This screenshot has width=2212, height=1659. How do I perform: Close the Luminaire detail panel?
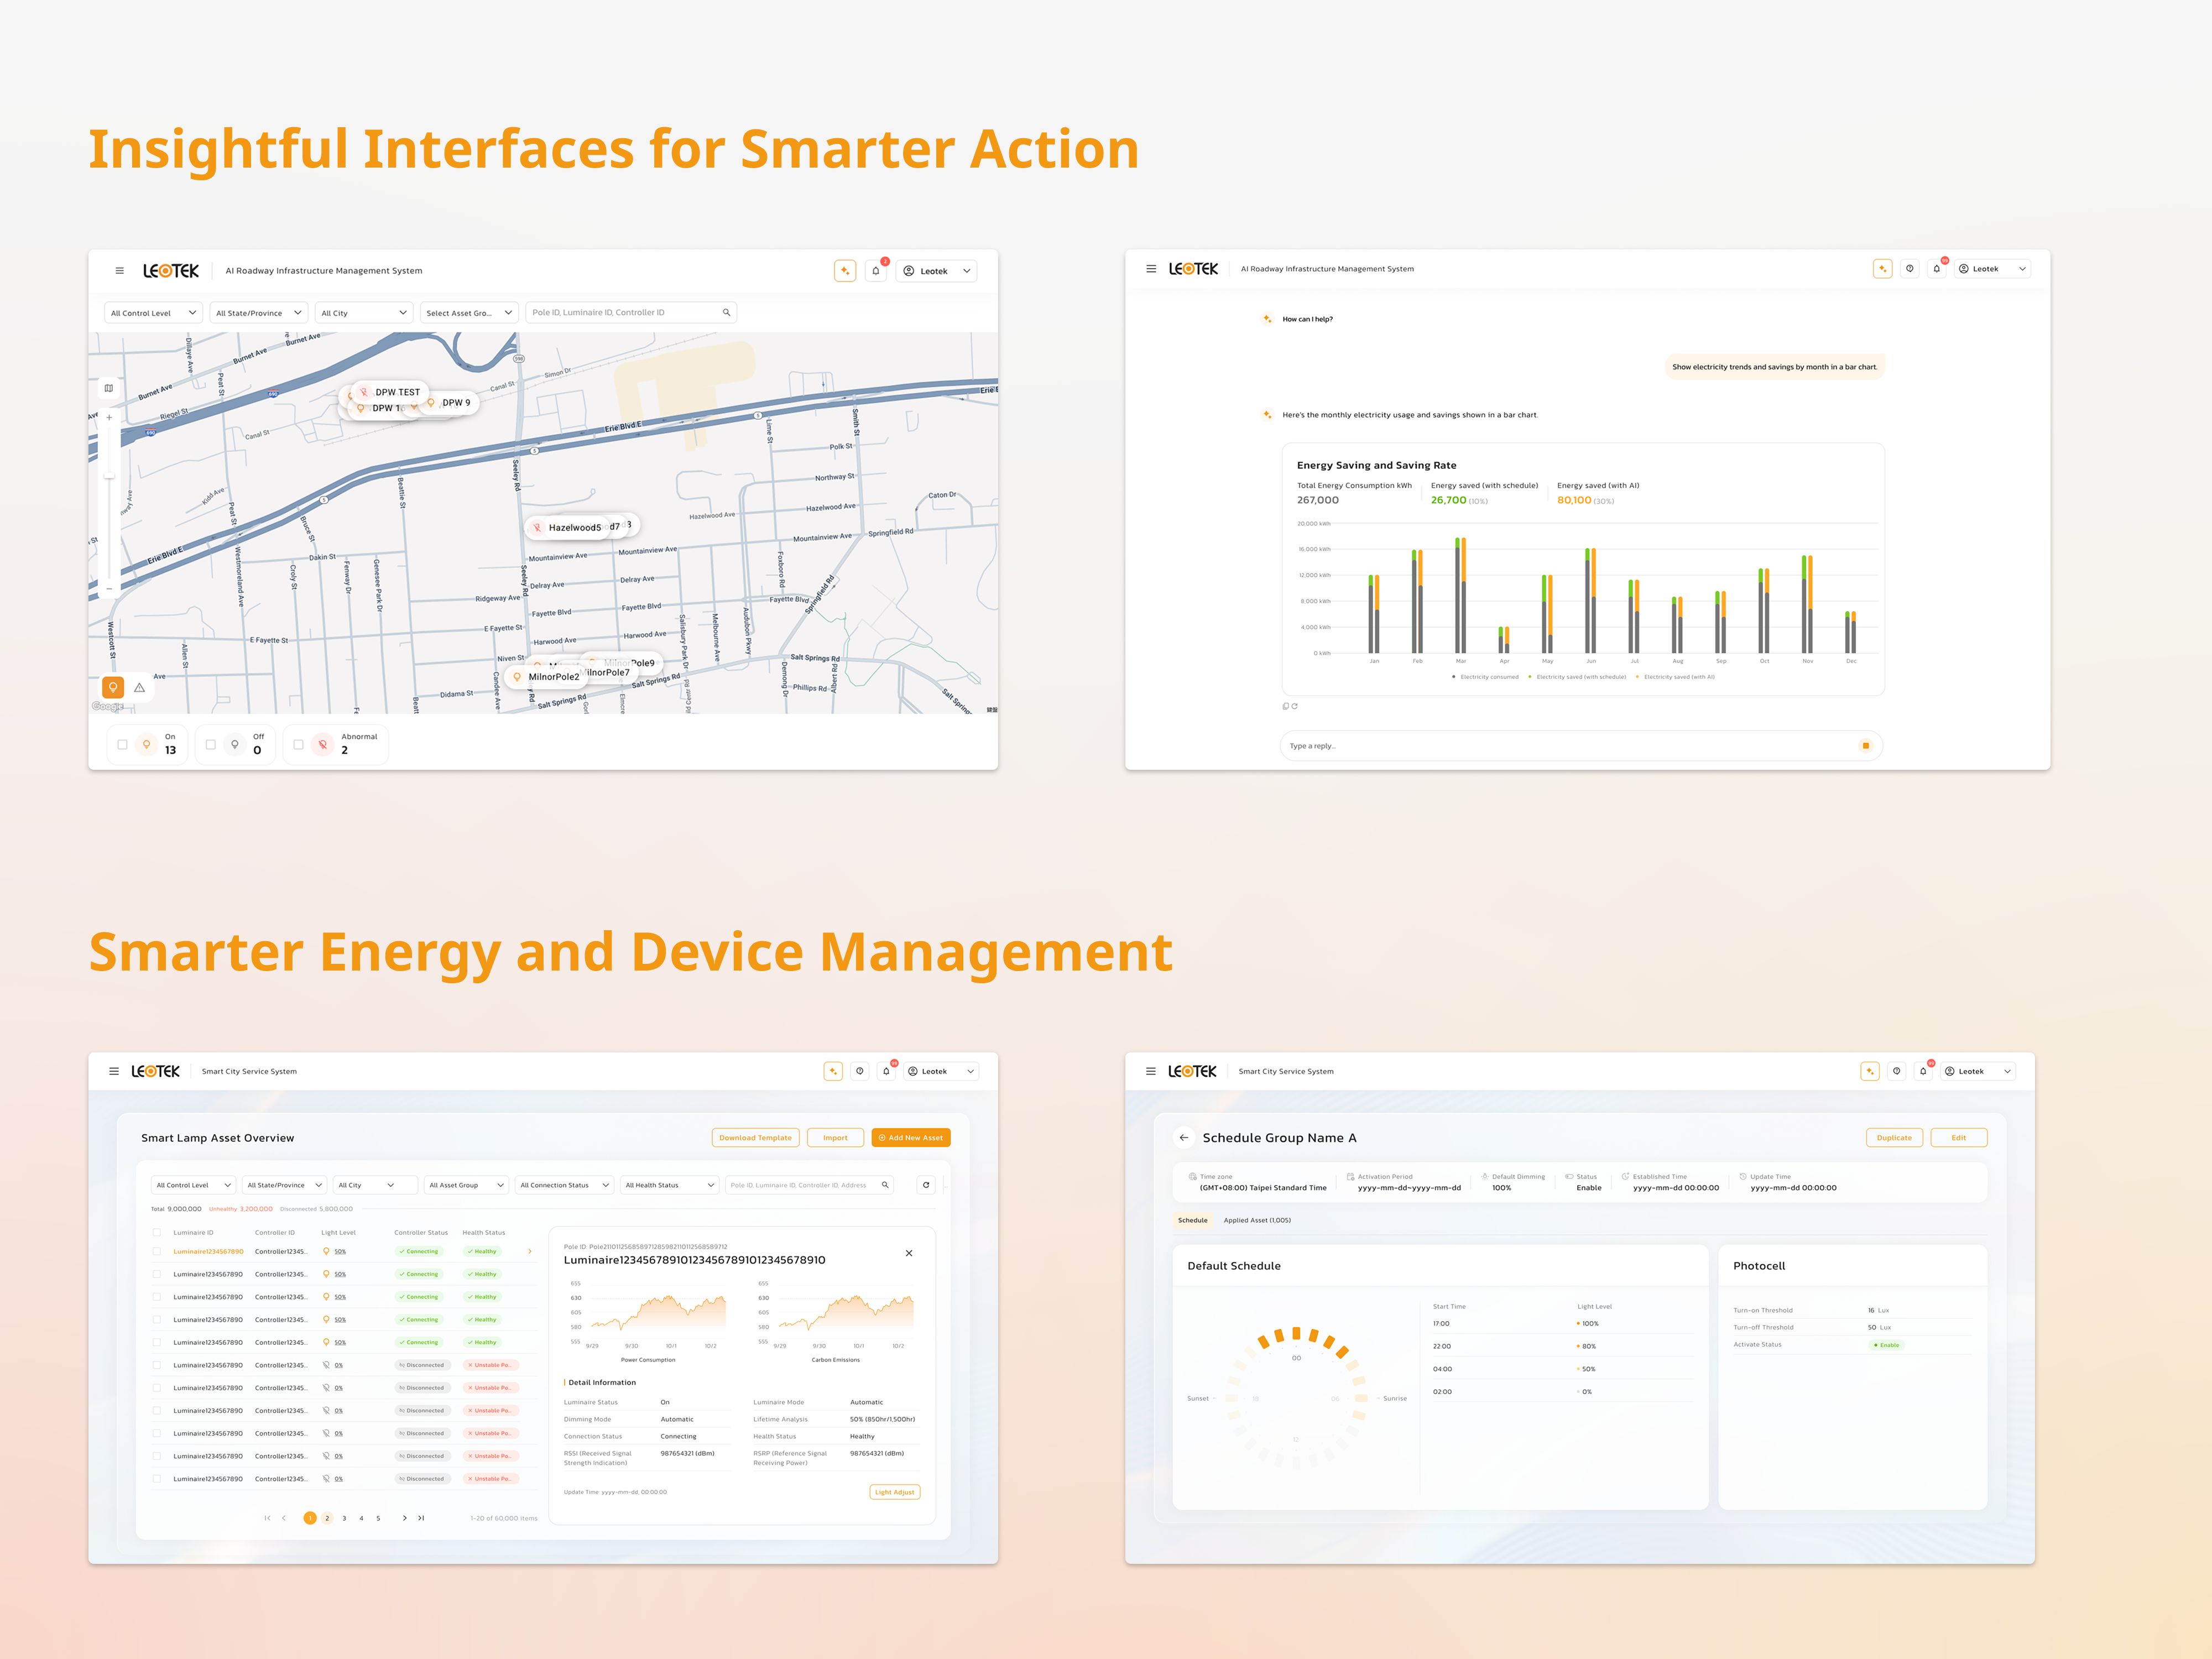tap(909, 1253)
